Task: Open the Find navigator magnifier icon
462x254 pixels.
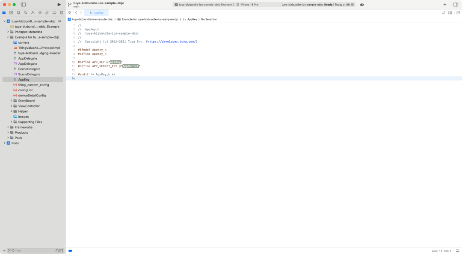Action: (x=26, y=13)
